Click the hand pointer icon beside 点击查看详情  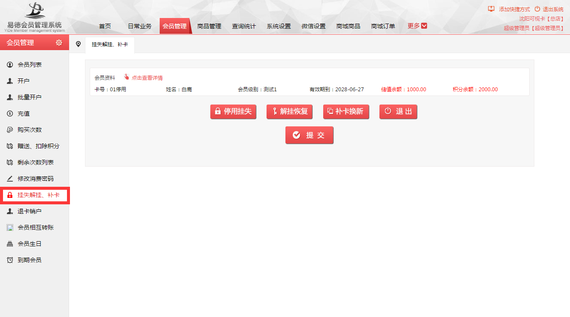(127, 77)
